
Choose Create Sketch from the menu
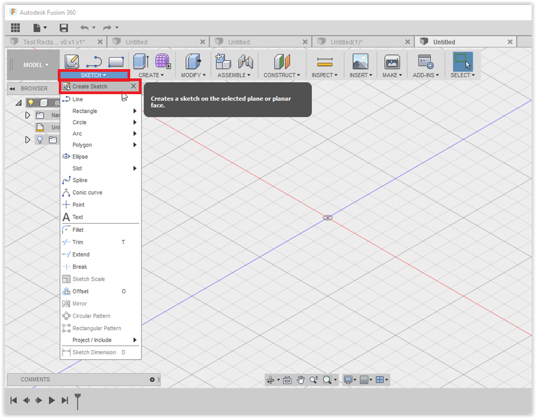click(90, 86)
